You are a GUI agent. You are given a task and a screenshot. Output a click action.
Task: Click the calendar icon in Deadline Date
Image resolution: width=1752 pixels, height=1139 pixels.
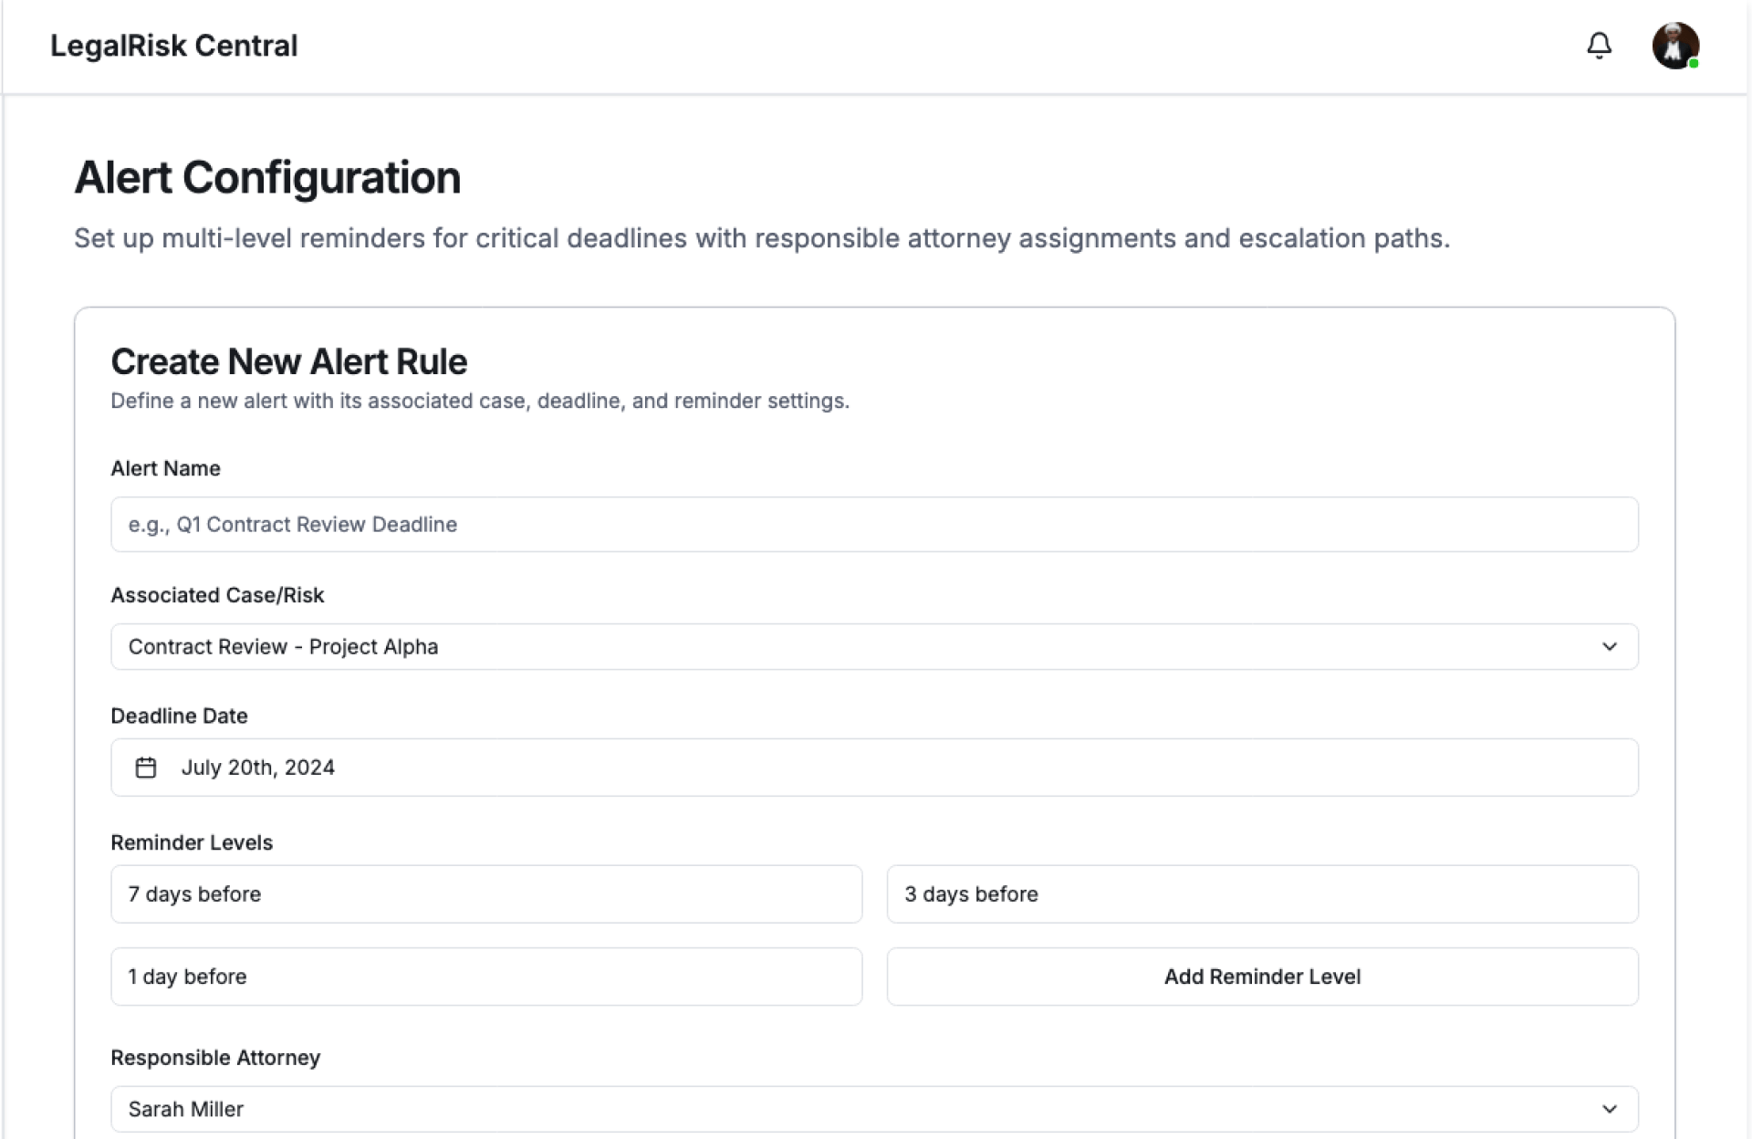click(x=146, y=768)
